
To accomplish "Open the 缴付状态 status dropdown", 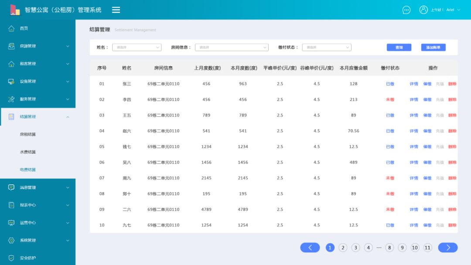I will pos(328,47).
